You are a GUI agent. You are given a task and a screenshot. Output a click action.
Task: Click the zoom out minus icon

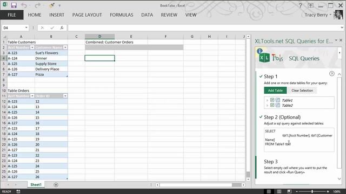click(x=297, y=192)
